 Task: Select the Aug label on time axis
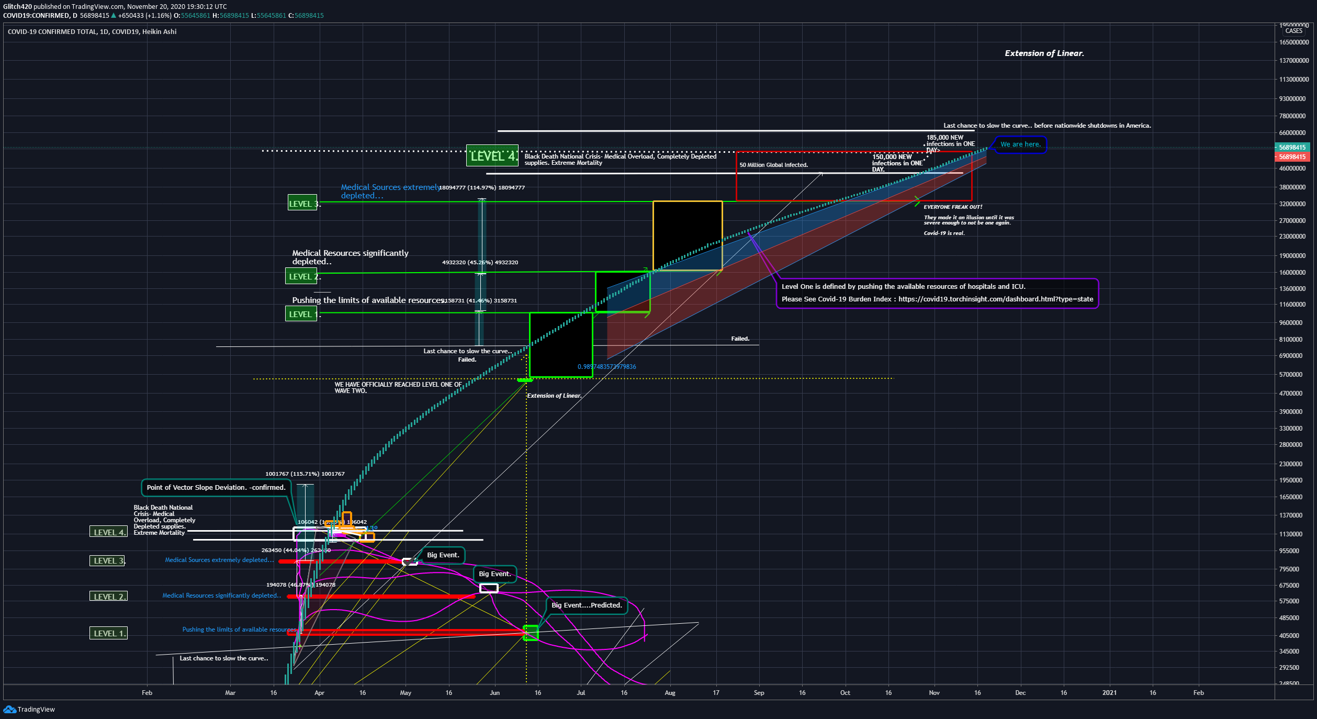[670, 693]
